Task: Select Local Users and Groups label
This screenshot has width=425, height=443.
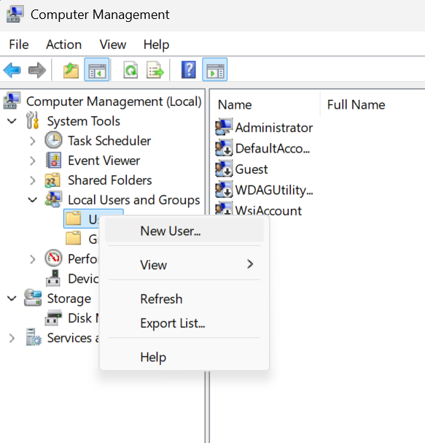Action: coord(134,200)
